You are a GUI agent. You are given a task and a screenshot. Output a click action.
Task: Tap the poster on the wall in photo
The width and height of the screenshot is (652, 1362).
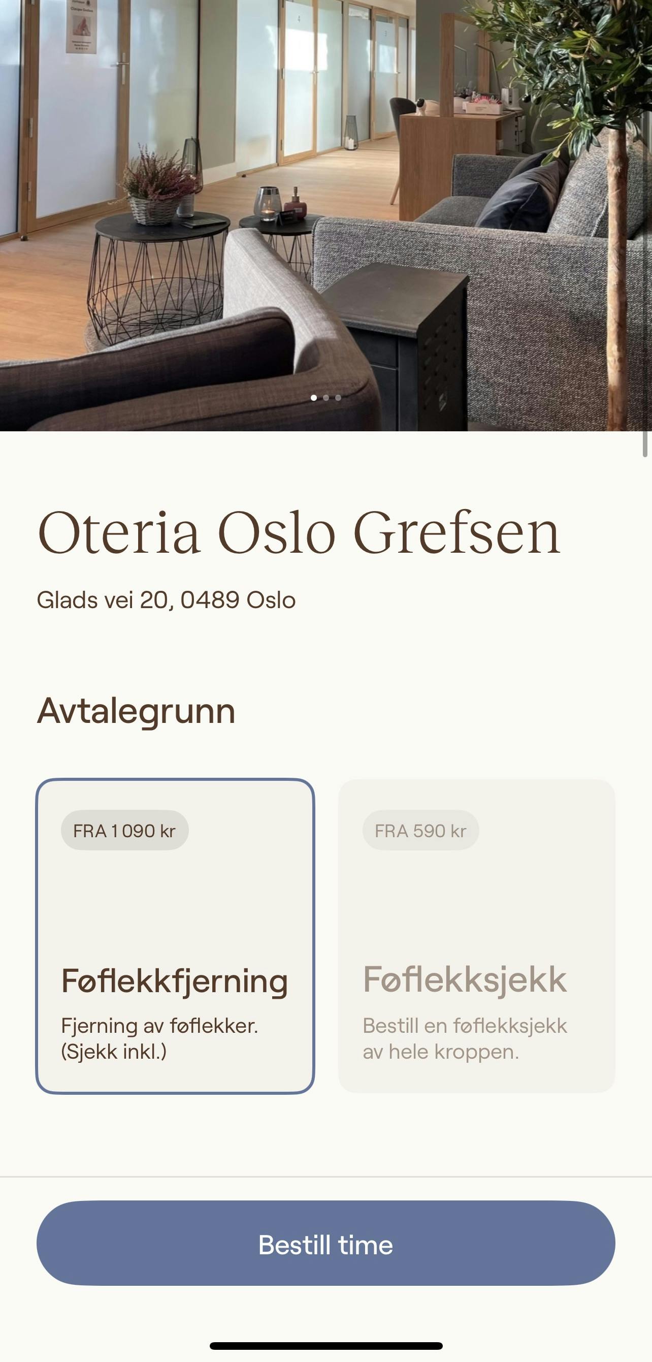[x=81, y=26]
